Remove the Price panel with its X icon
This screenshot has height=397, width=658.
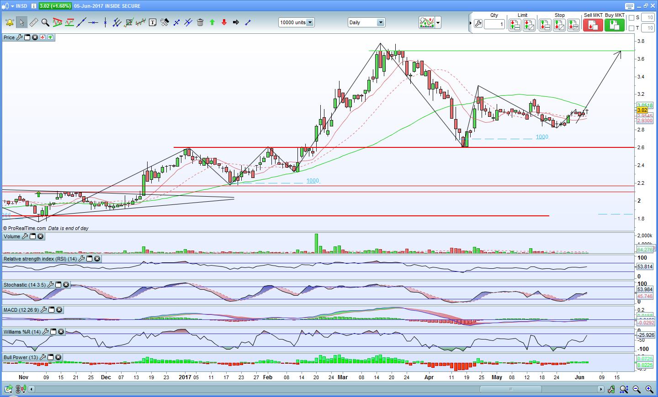pyautogui.click(x=35, y=37)
